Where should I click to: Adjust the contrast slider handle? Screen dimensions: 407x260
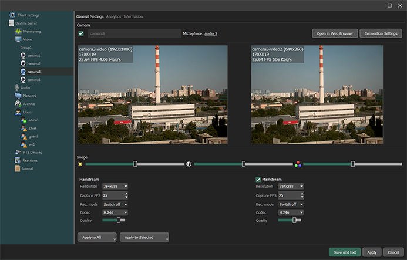(x=244, y=164)
